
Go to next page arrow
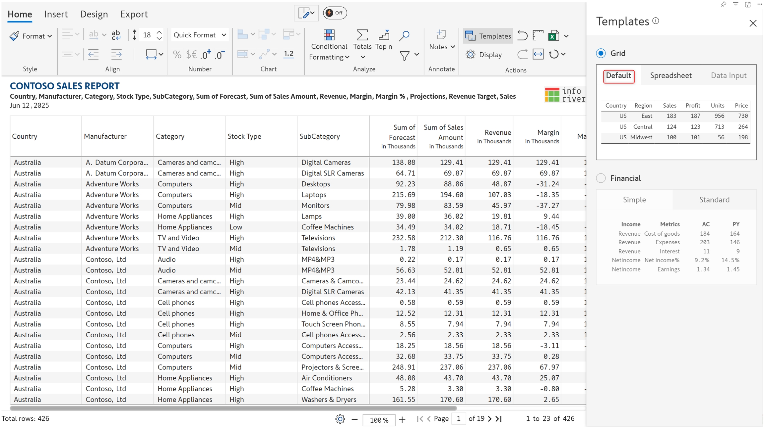click(x=490, y=419)
